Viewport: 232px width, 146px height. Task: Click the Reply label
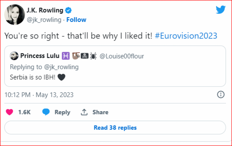(x=62, y=112)
